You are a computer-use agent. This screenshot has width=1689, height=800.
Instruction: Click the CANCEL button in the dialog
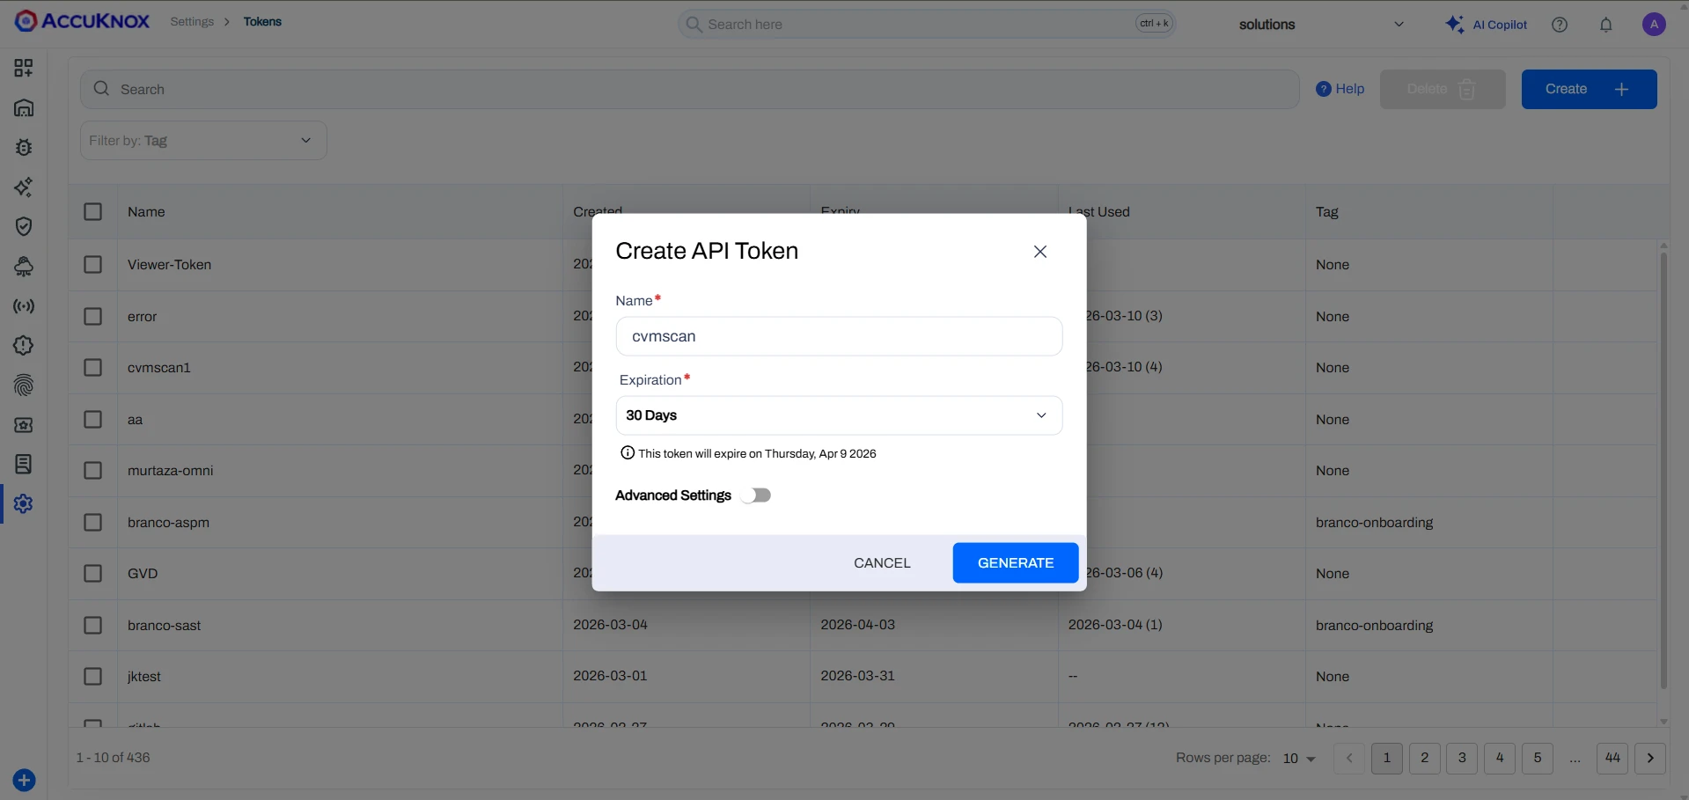882,562
